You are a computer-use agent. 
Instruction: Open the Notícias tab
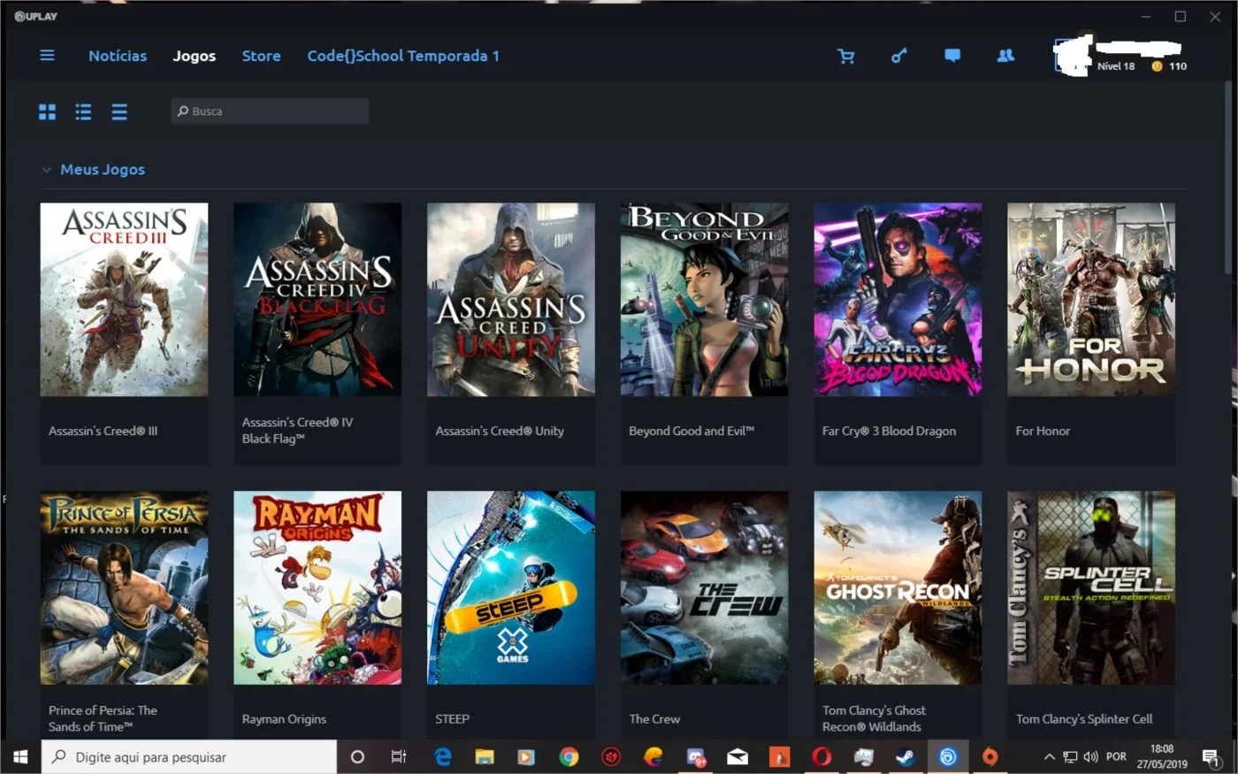pyautogui.click(x=118, y=56)
